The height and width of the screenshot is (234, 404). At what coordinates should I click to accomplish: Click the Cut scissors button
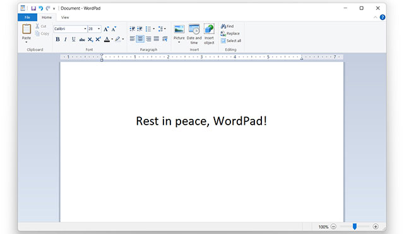point(41,26)
